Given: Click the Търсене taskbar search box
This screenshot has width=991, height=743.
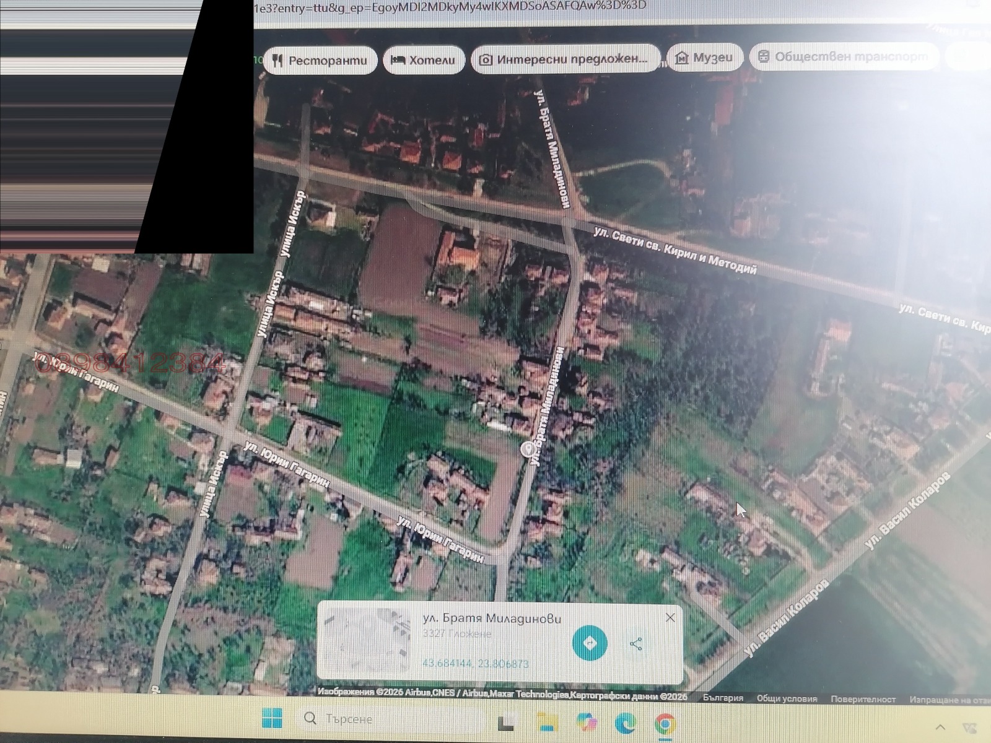Looking at the screenshot, I should (x=390, y=719).
